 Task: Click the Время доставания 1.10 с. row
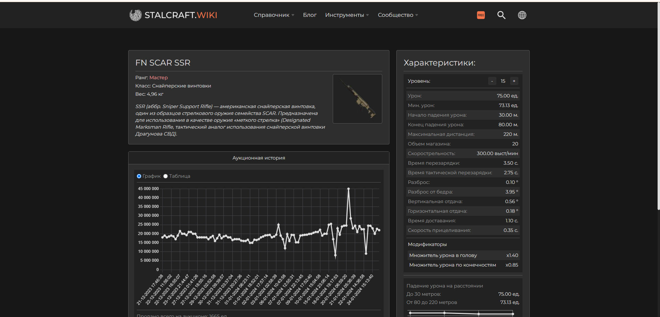[463, 221]
